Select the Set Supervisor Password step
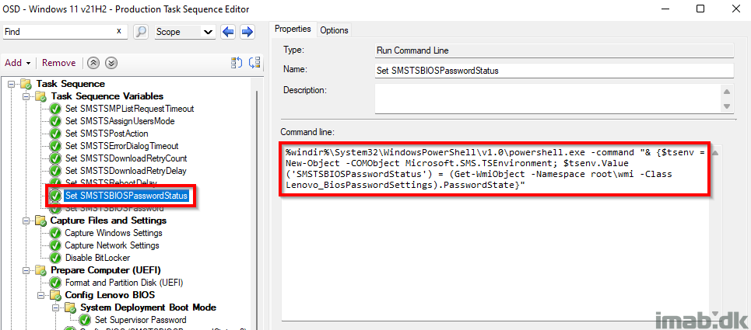 tap(140, 320)
